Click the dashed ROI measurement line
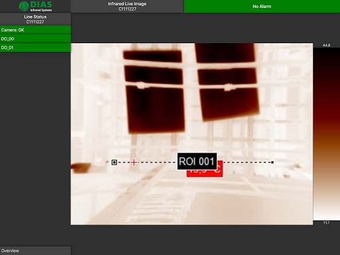The height and width of the screenshot is (255, 340). [x=193, y=163]
